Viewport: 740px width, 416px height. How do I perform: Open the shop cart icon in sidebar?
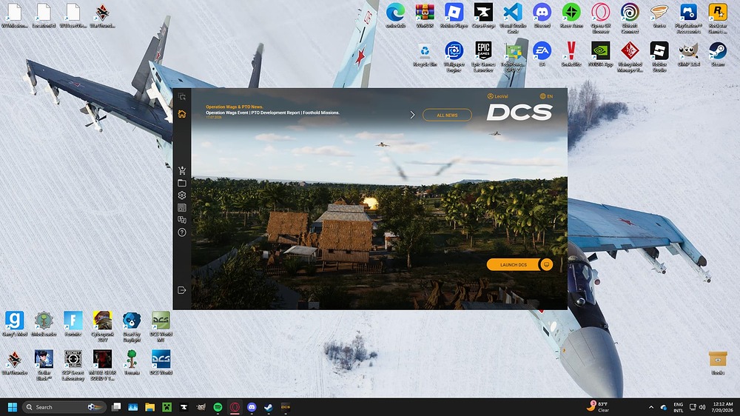[x=182, y=170]
